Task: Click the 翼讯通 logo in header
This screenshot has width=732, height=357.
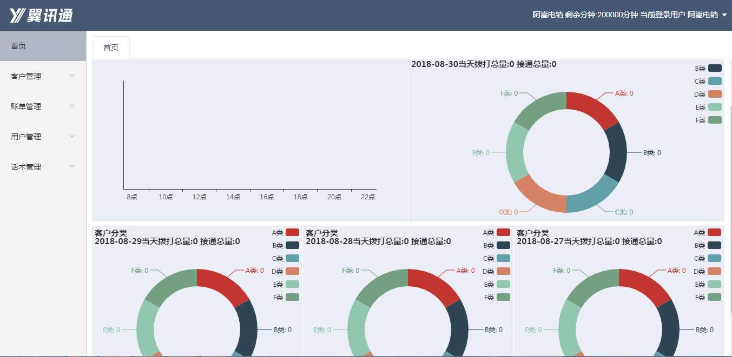Action: tap(41, 16)
